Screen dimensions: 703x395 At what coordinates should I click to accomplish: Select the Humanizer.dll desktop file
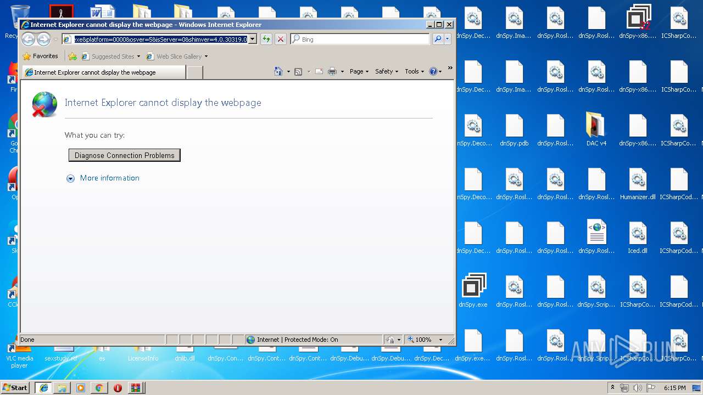click(638, 184)
